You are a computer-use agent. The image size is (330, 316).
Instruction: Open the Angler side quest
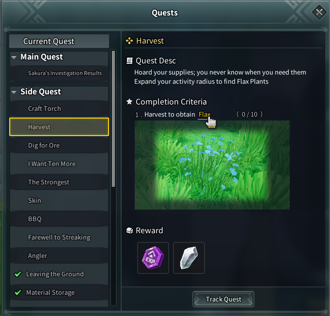[x=38, y=256]
